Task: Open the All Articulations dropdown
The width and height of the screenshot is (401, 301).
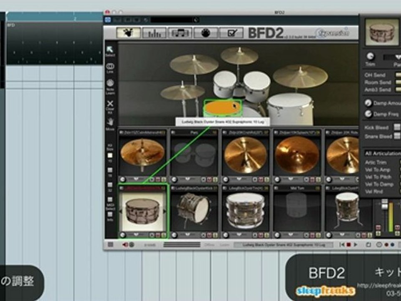Action: tap(382, 153)
